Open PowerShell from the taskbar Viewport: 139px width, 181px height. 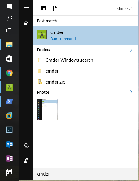[9, 101]
